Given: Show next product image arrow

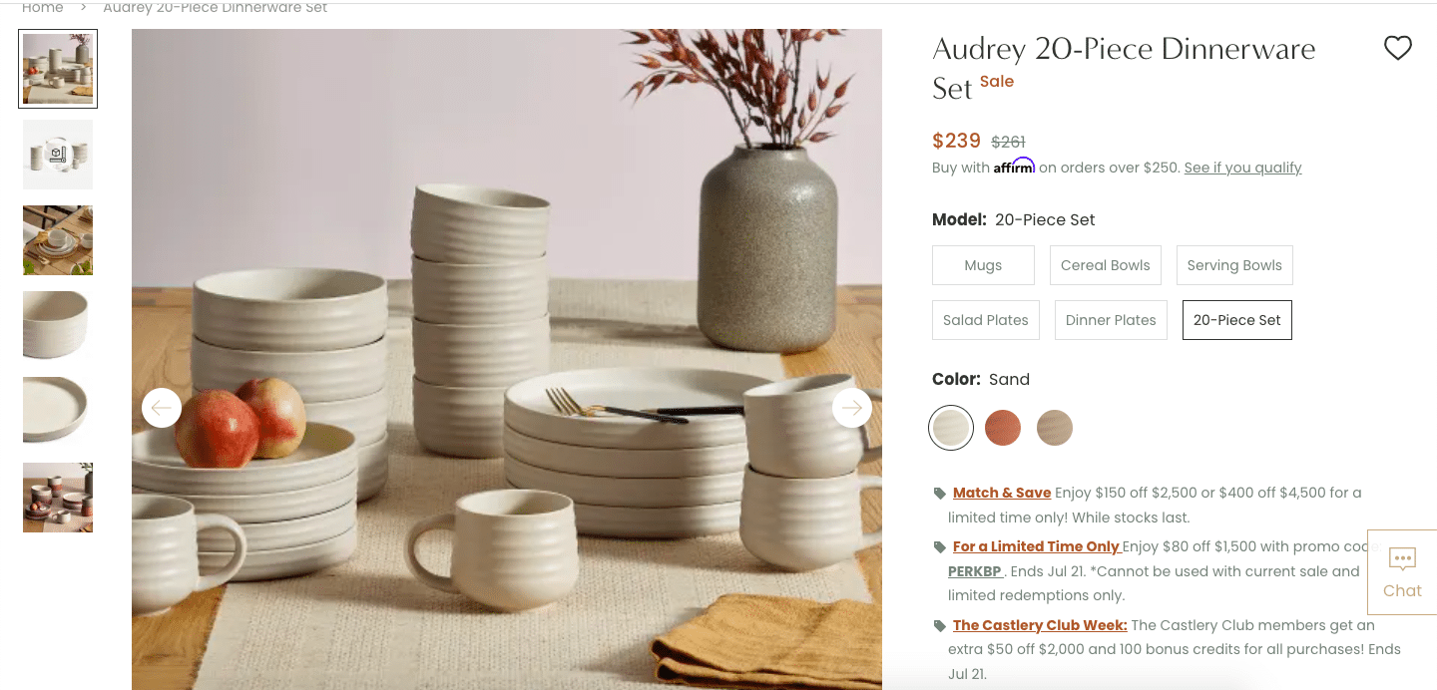Looking at the screenshot, I should click(x=851, y=408).
